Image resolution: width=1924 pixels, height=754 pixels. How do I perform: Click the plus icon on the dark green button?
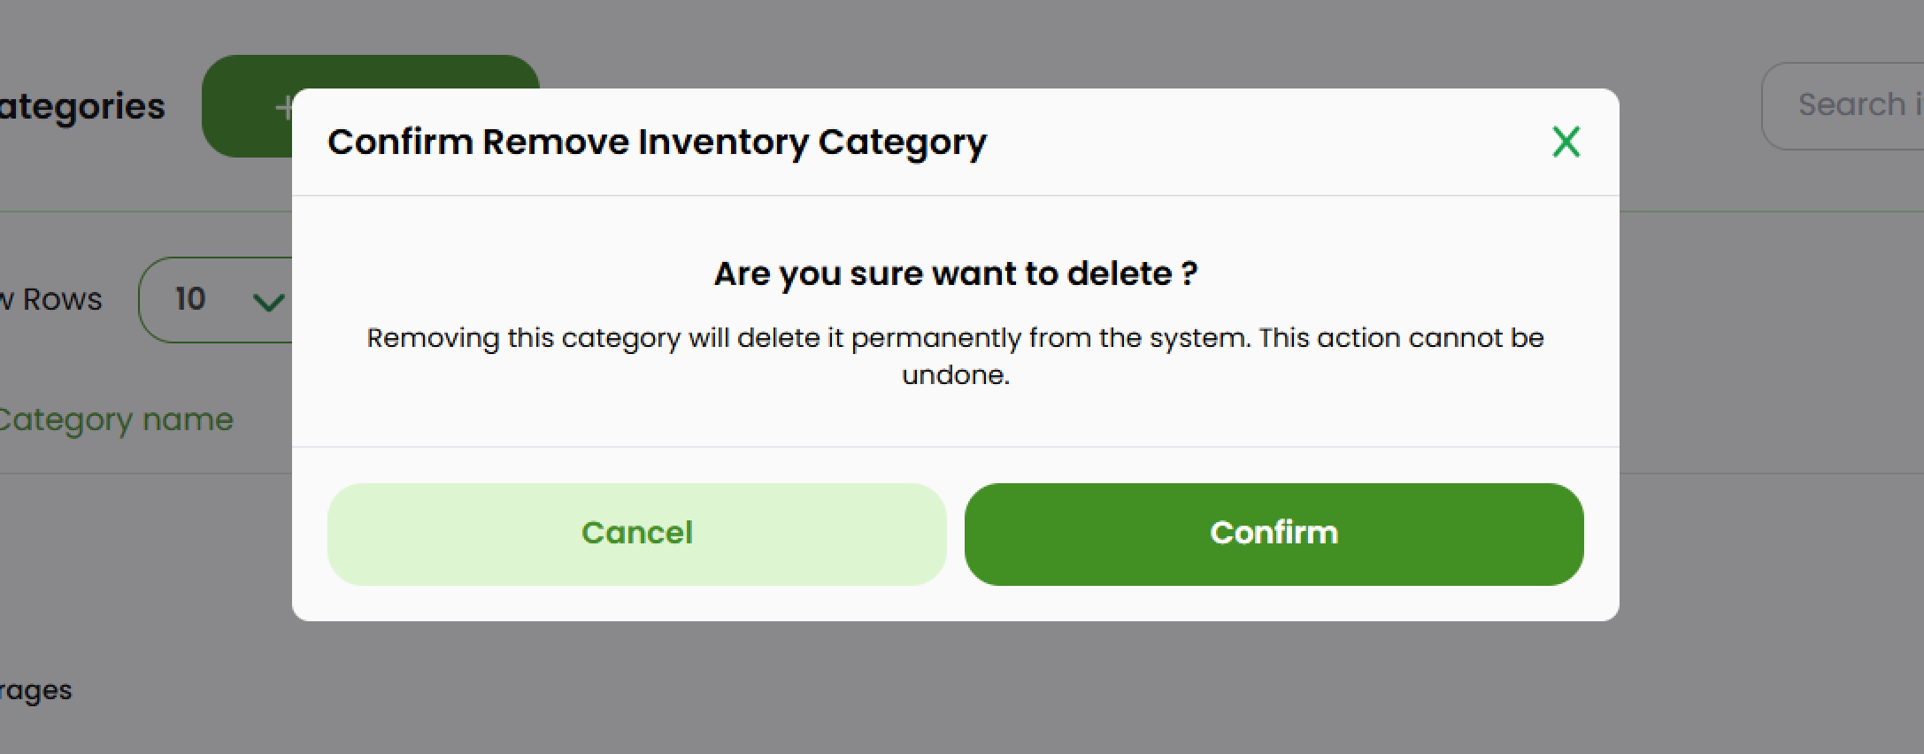285,106
